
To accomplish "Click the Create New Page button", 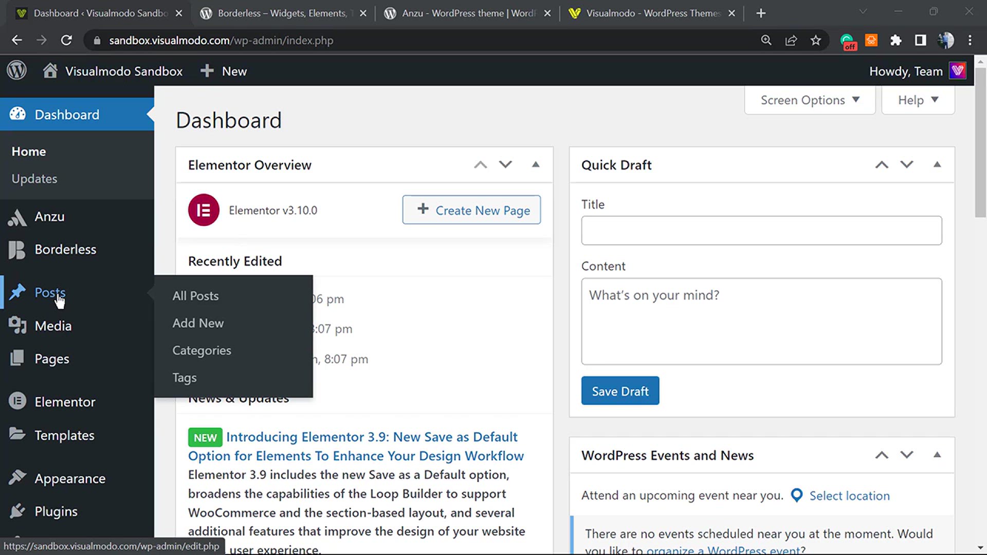I will pos(471,210).
